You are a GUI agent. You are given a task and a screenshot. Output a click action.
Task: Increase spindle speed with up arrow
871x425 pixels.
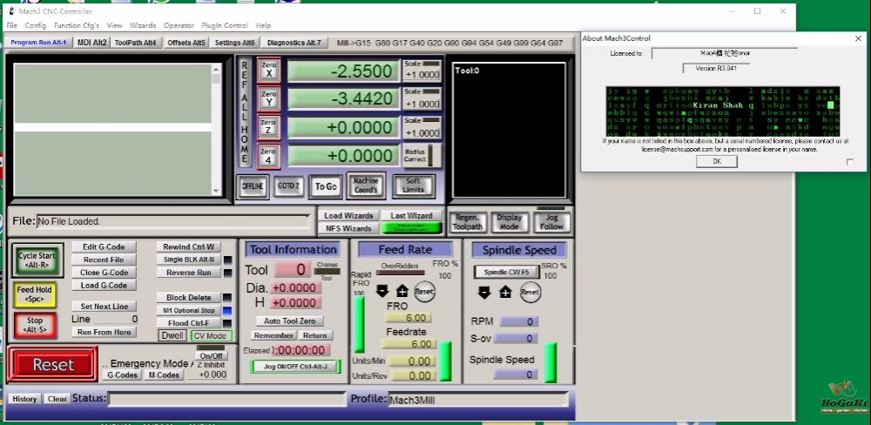tap(505, 293)
